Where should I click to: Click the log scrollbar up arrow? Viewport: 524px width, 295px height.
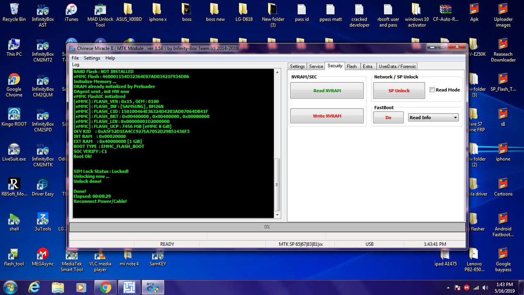[277, 72]
